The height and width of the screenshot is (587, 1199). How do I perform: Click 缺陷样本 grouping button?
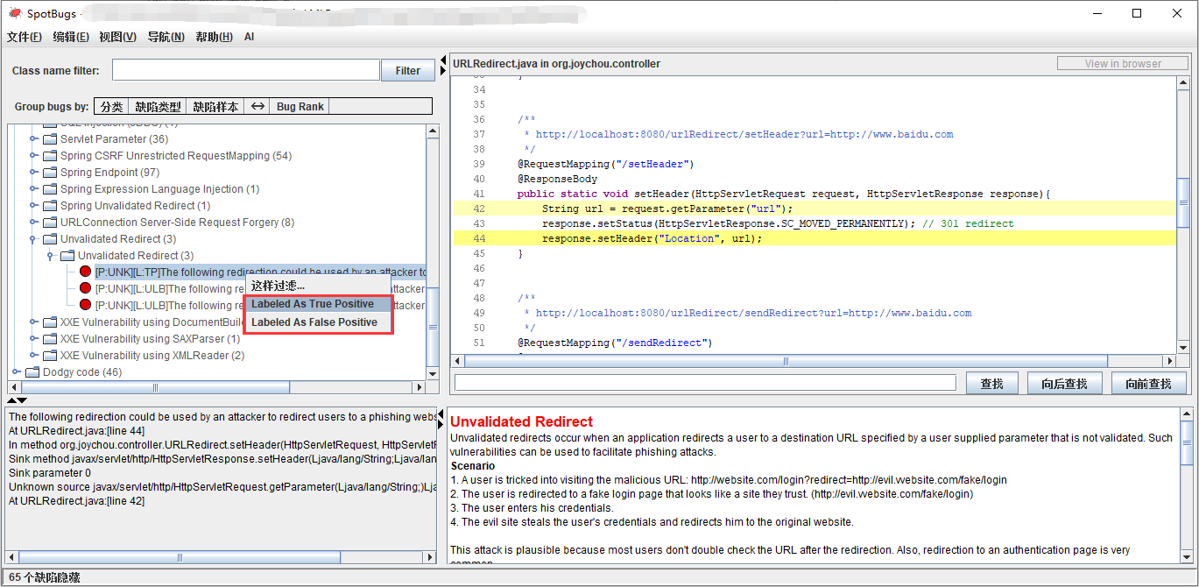[x=215, y=106]
